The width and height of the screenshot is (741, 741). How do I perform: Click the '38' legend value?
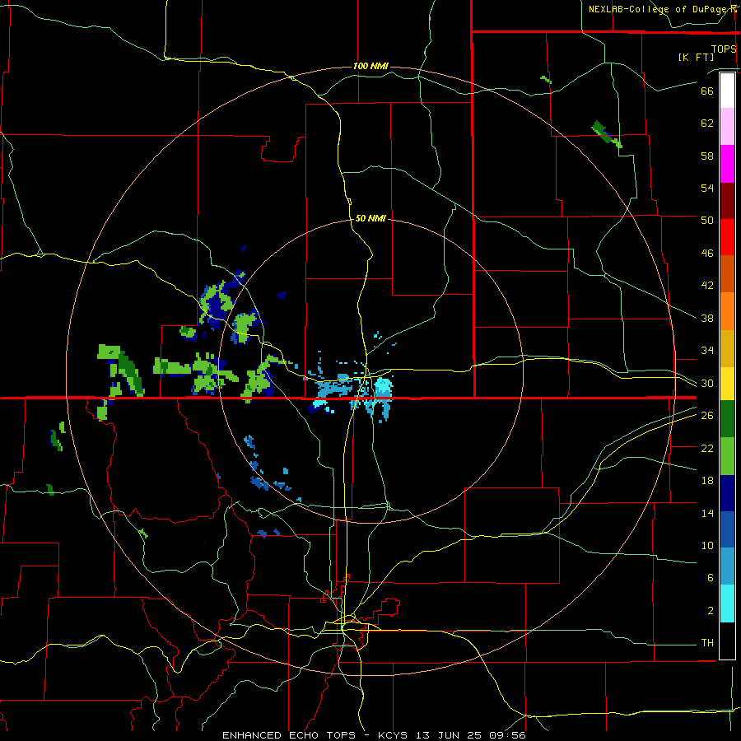tap(707, 318)
